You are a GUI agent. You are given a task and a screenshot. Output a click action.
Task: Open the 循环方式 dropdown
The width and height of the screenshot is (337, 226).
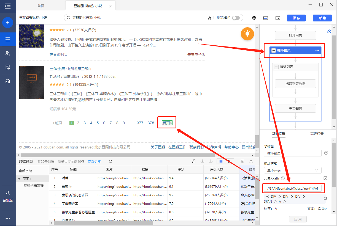[293, 170]
